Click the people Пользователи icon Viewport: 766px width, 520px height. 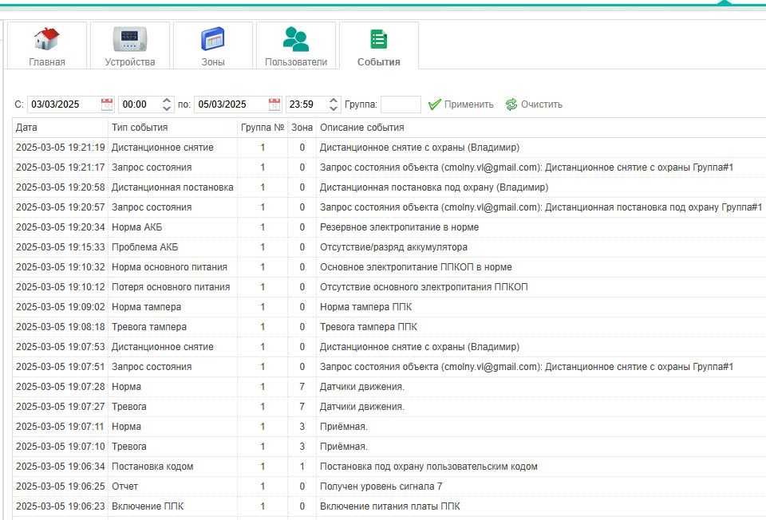click(296, 39)
